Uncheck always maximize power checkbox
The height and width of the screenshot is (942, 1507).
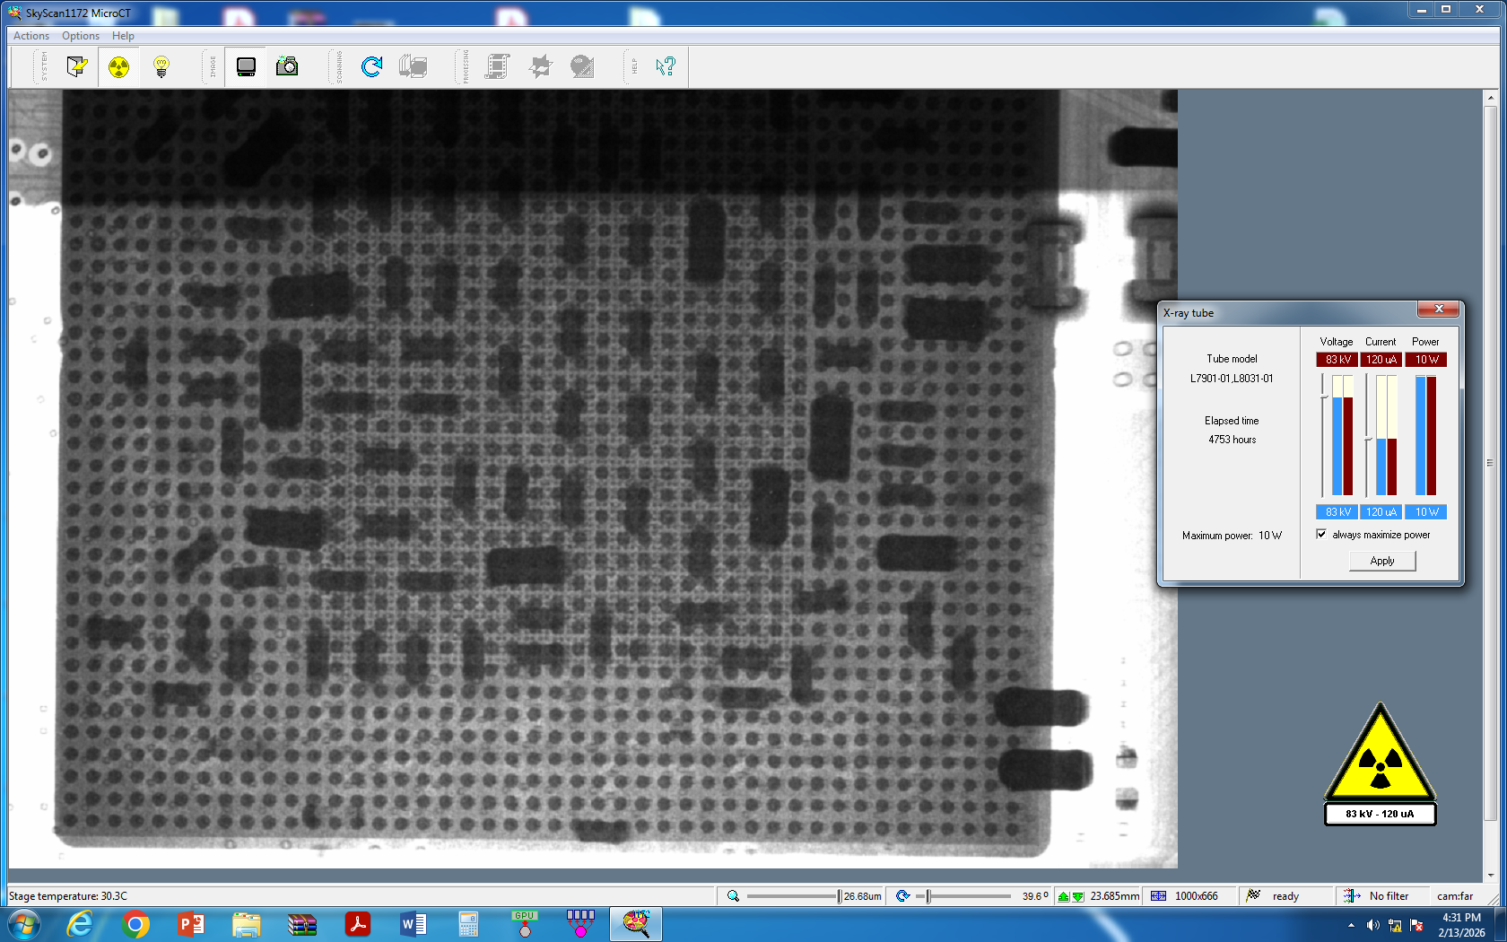pos(1321,535)
